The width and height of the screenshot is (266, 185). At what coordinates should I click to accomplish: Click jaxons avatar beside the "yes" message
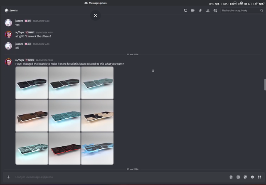click(8, 22)
